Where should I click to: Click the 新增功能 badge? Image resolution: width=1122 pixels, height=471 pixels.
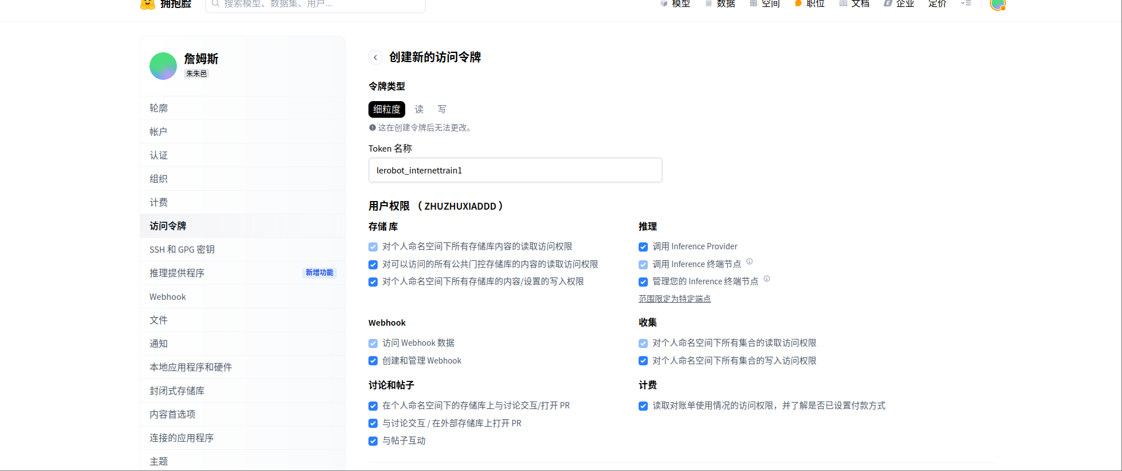(320, 273)
